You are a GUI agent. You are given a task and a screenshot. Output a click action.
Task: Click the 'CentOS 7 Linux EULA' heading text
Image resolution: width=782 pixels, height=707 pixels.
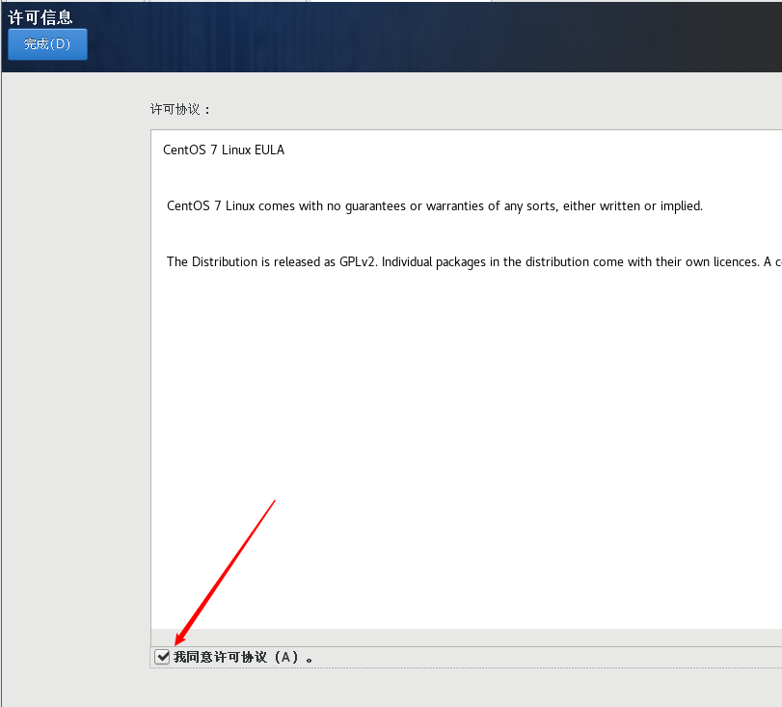coord(224,150)
